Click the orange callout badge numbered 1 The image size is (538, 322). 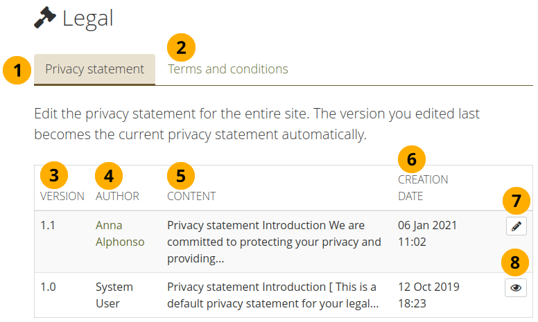(x=17, y=71)
